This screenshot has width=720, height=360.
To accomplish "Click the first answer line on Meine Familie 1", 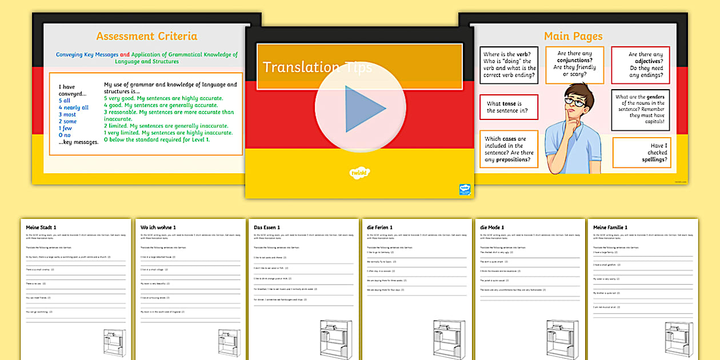I will [640, 256].
